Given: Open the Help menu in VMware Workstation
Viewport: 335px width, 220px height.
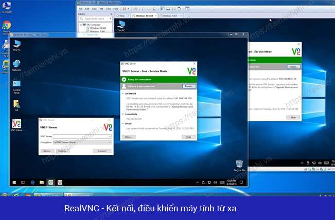Looking at the screenshot, I should click(x=116, y=9).
